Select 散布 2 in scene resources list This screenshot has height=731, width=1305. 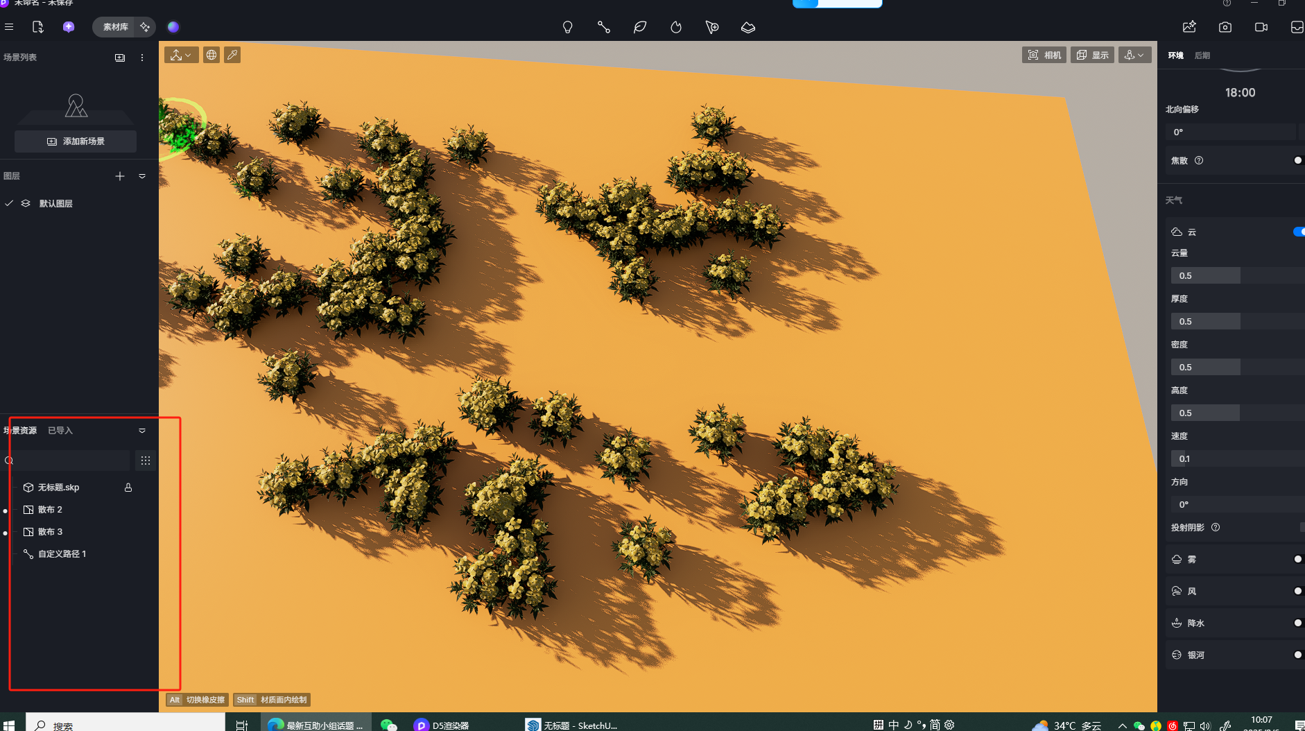click(50, 510)
